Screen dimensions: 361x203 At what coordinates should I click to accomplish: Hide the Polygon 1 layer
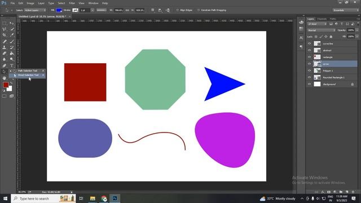tap(309, 70)
